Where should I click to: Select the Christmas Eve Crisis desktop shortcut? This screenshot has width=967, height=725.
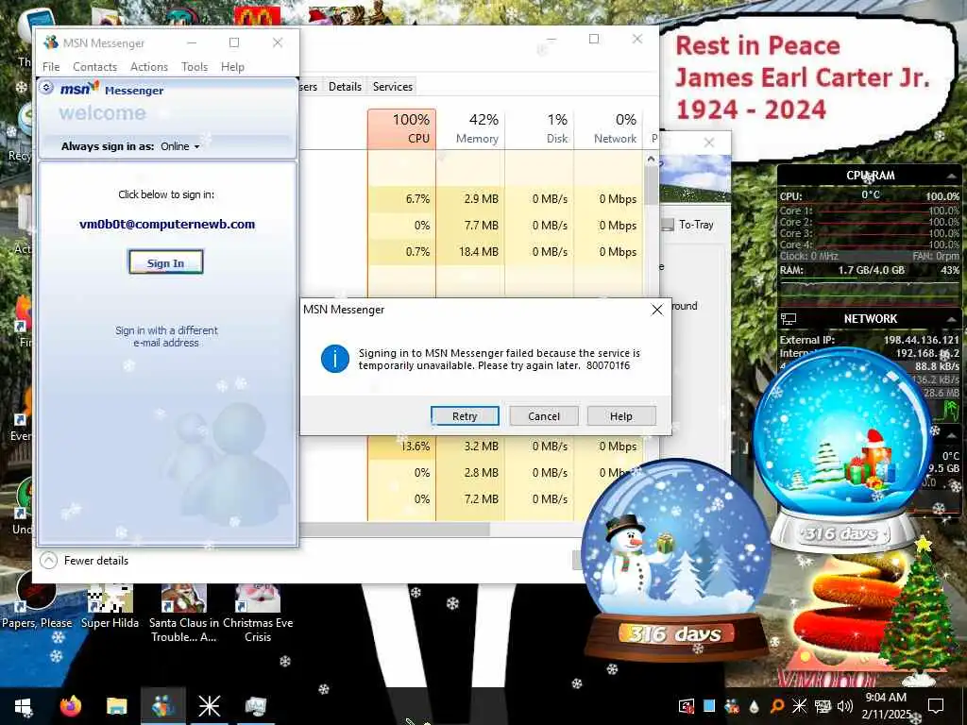[x=258, y=613]
